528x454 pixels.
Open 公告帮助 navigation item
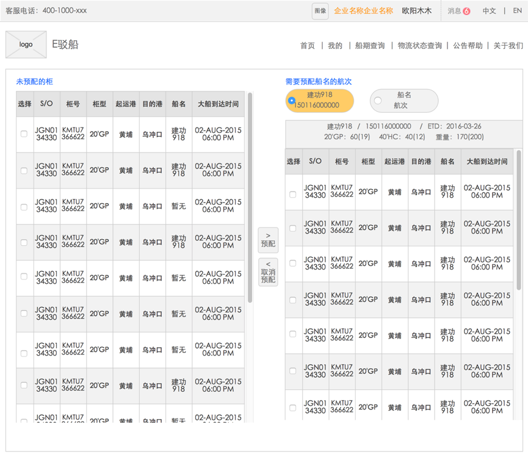(468, 46)
